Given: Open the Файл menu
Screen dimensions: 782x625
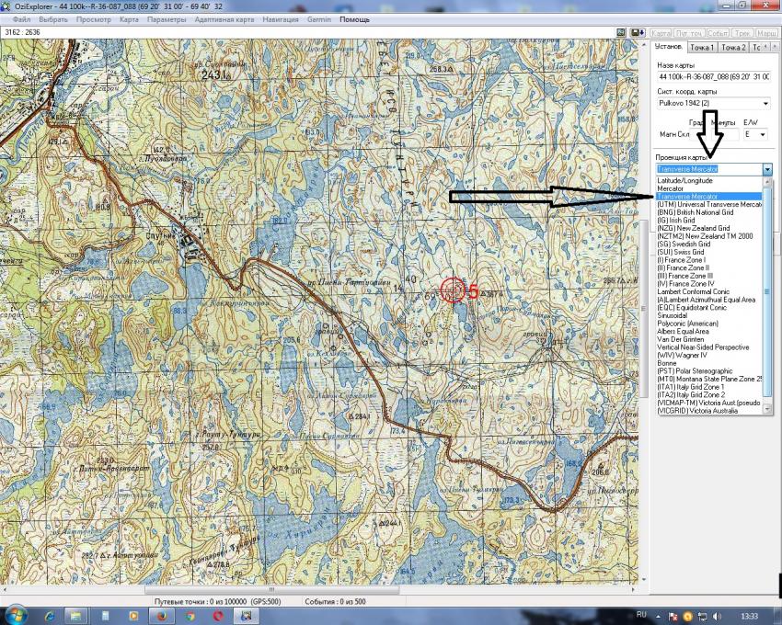Looking at the screenshot, I should [x=21, y=19].
